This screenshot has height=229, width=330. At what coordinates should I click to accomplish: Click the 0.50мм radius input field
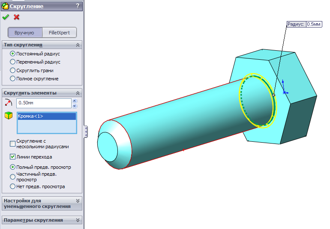point(44,103)
